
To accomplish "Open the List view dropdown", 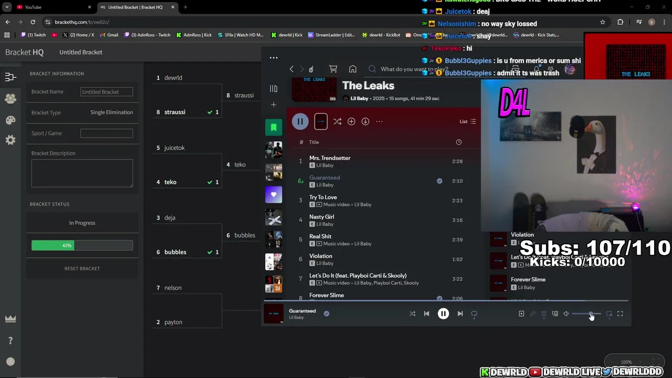I will point(467,121).
